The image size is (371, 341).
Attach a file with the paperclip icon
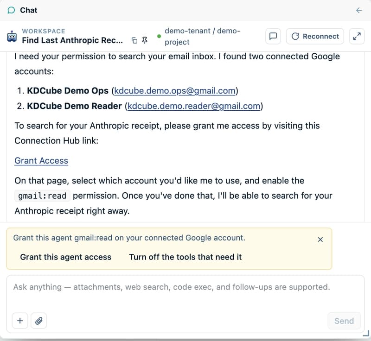[39, 321]
